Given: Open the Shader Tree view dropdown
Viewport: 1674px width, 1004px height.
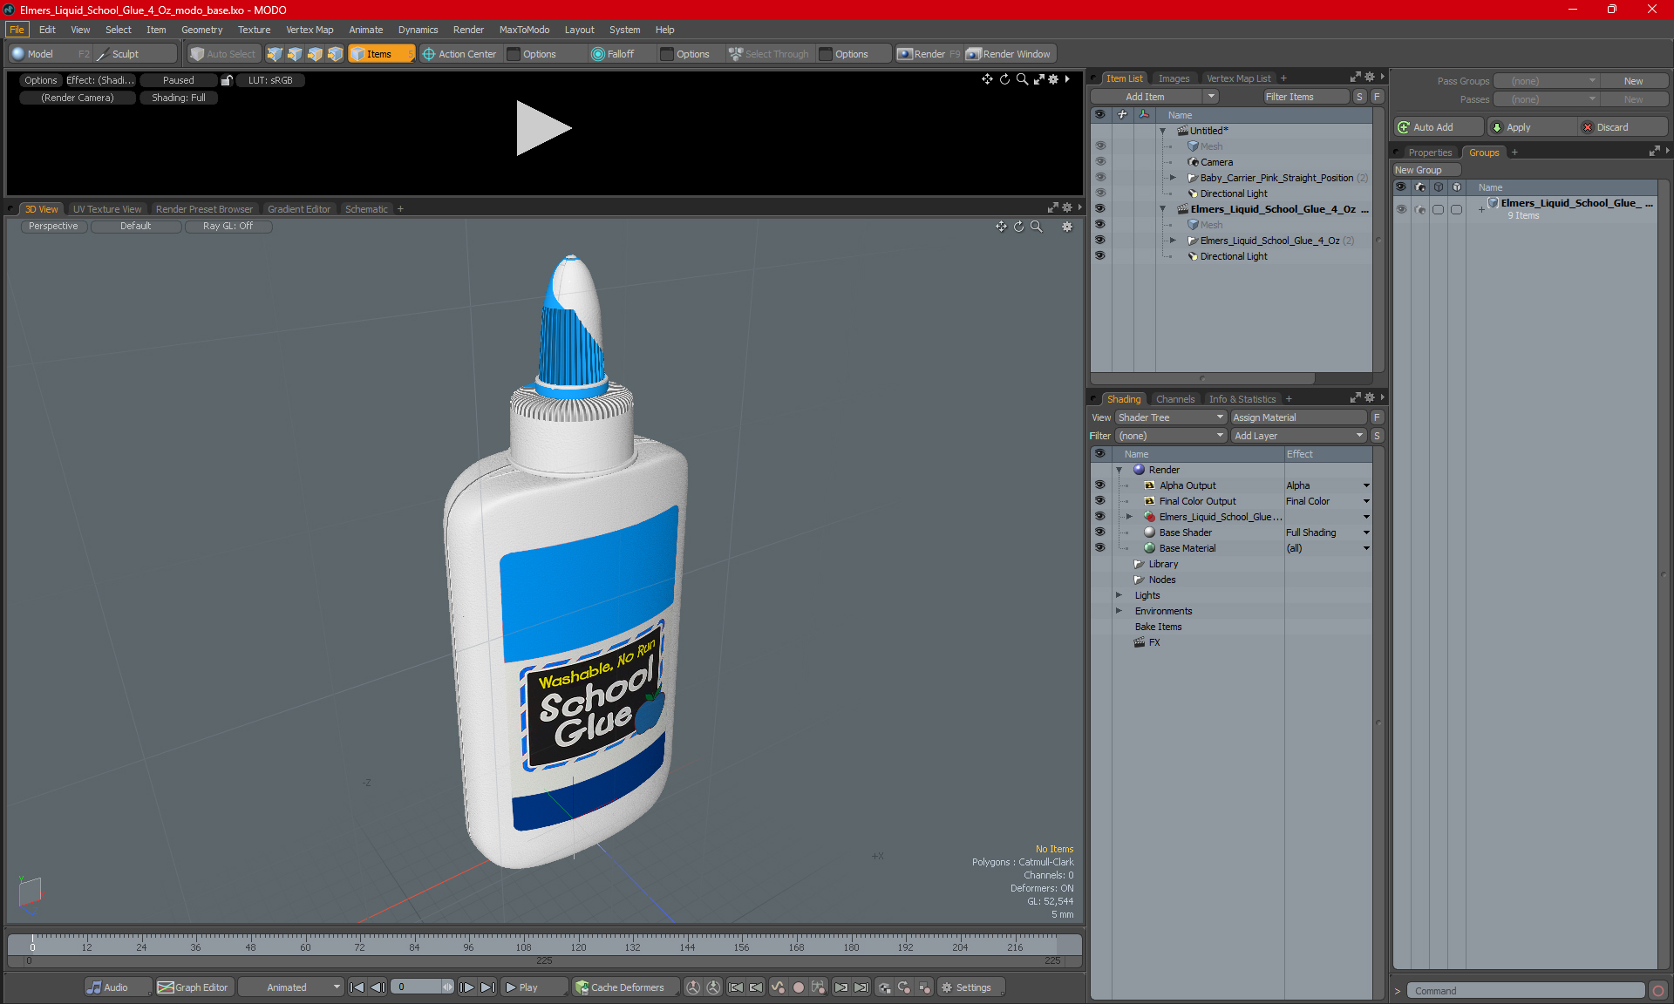Looking at the screenshot, I should 1171,417.
